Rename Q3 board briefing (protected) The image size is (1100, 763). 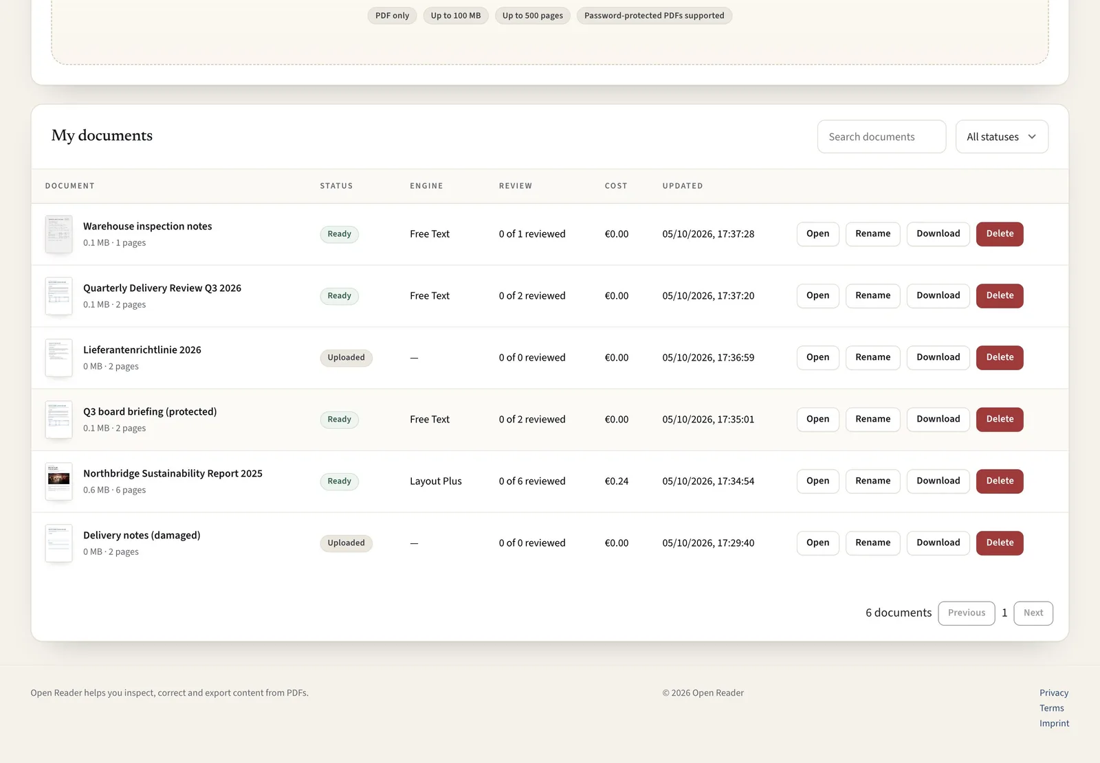pyautogui.click(x=872, y=419)
